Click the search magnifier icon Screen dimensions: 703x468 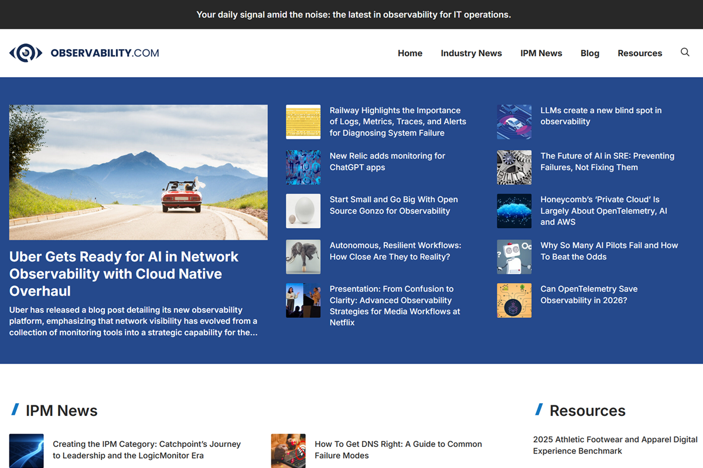click(685, 53)
